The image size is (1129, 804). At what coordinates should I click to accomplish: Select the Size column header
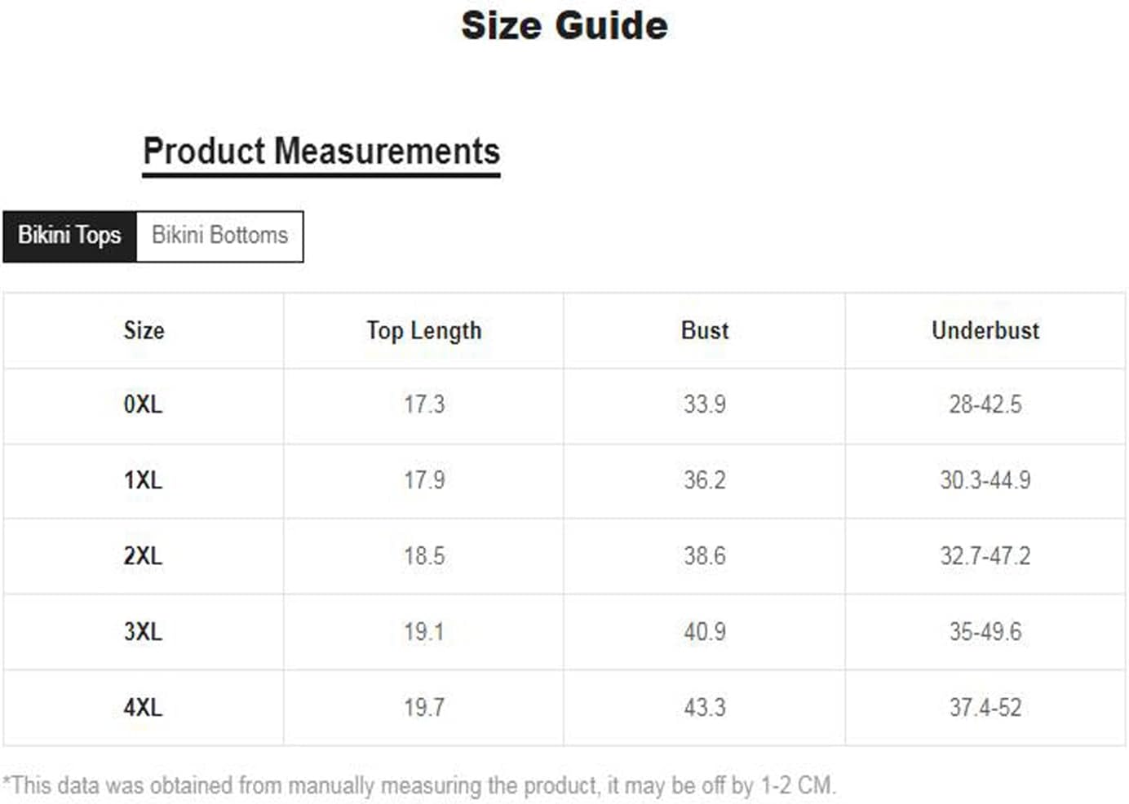point(144,330)
